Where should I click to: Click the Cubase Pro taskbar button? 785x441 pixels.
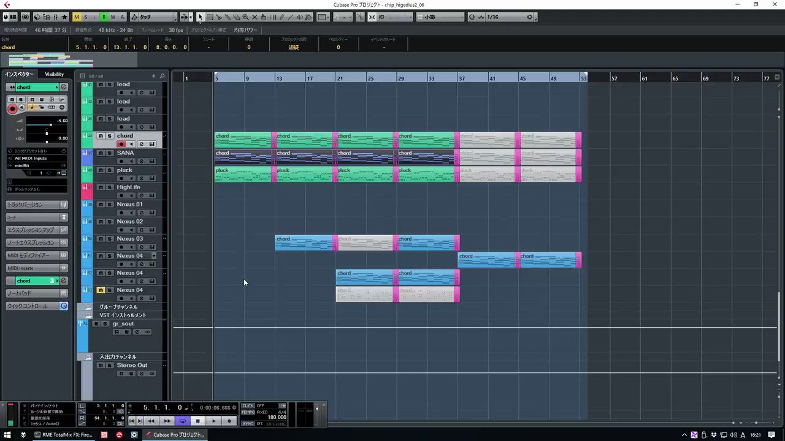pyautogui.click(x=174, y=435)
